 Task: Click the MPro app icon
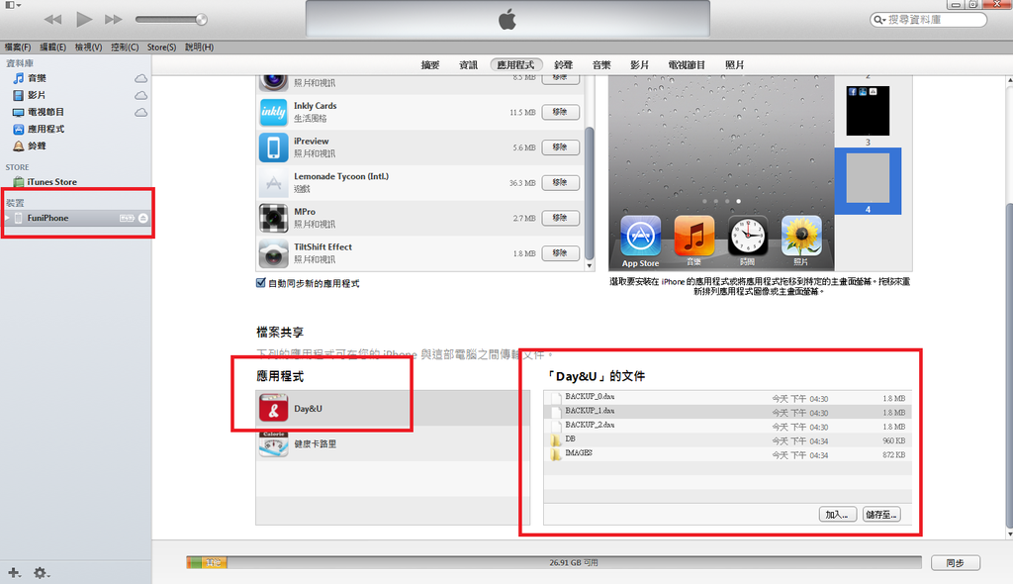(273, 218)
